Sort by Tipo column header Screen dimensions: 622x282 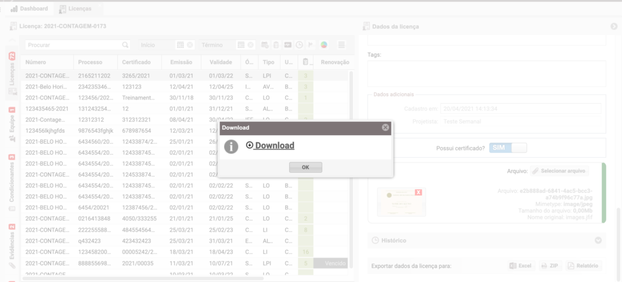click(x=269, y=62)
